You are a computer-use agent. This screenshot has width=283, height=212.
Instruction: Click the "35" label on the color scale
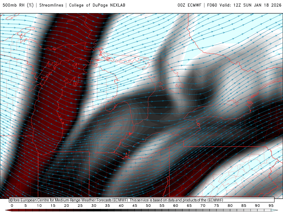[x=108, y=206]
